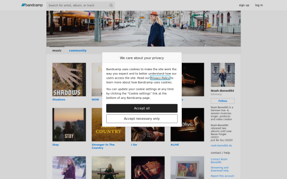Open the outdoor keyboard player cover
The height and width of the screenshot is (179, 287).
(x=109, y=168)
